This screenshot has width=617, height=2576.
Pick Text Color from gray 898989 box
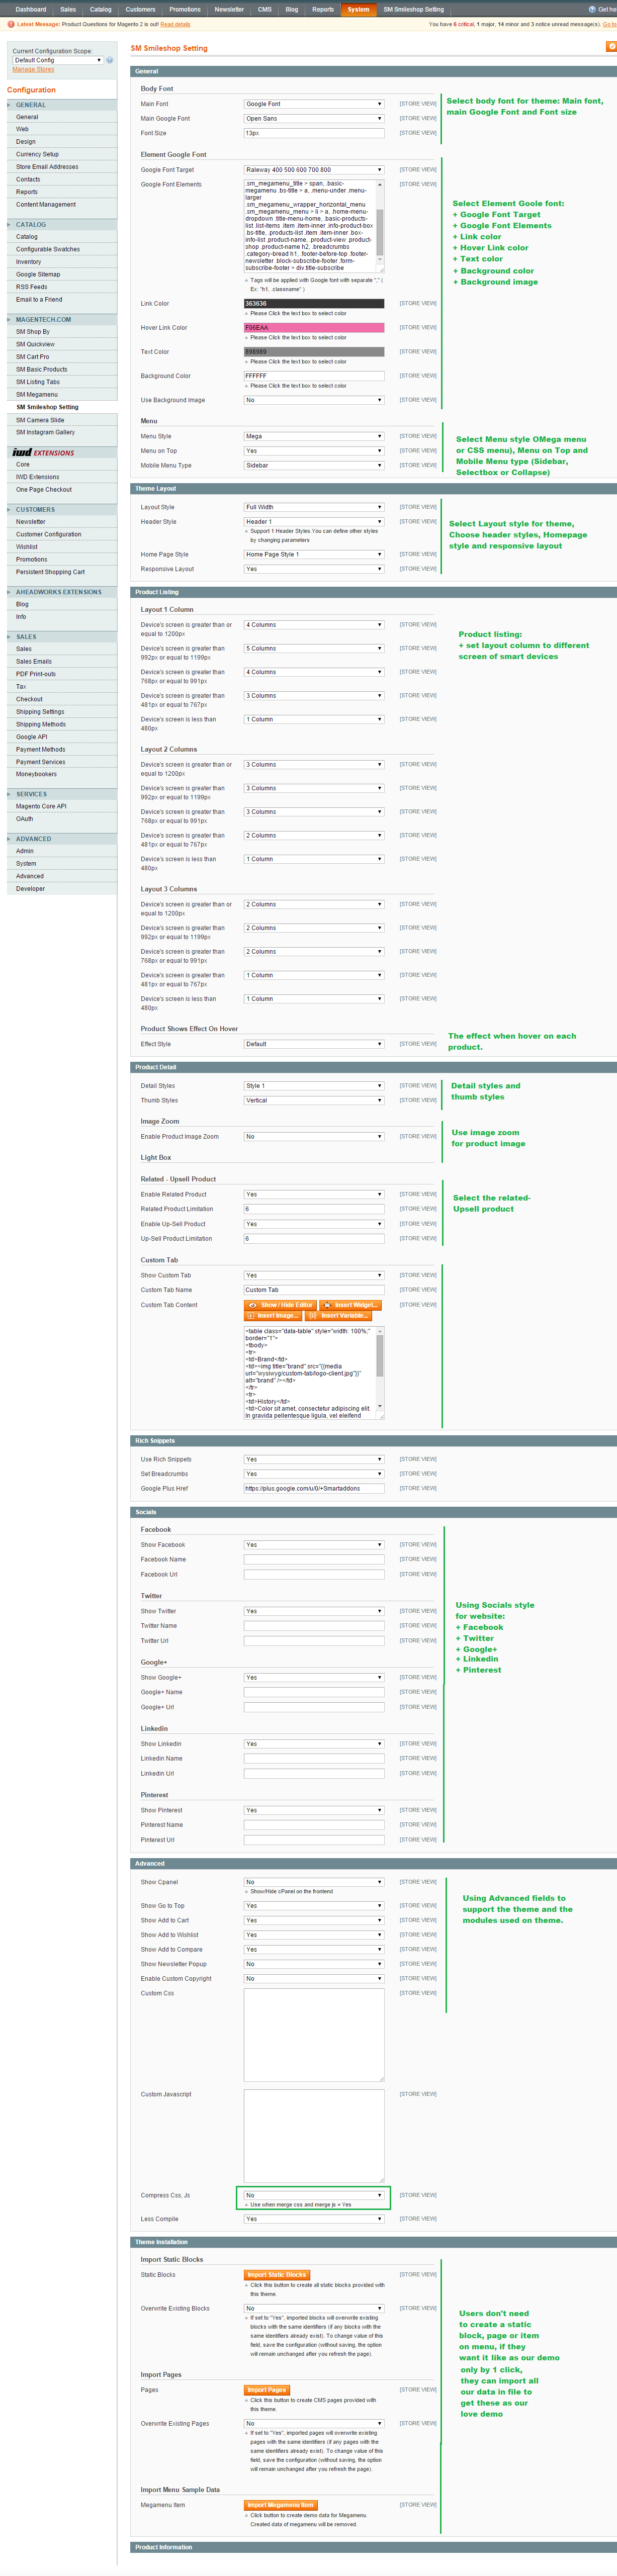pos(314,352)
